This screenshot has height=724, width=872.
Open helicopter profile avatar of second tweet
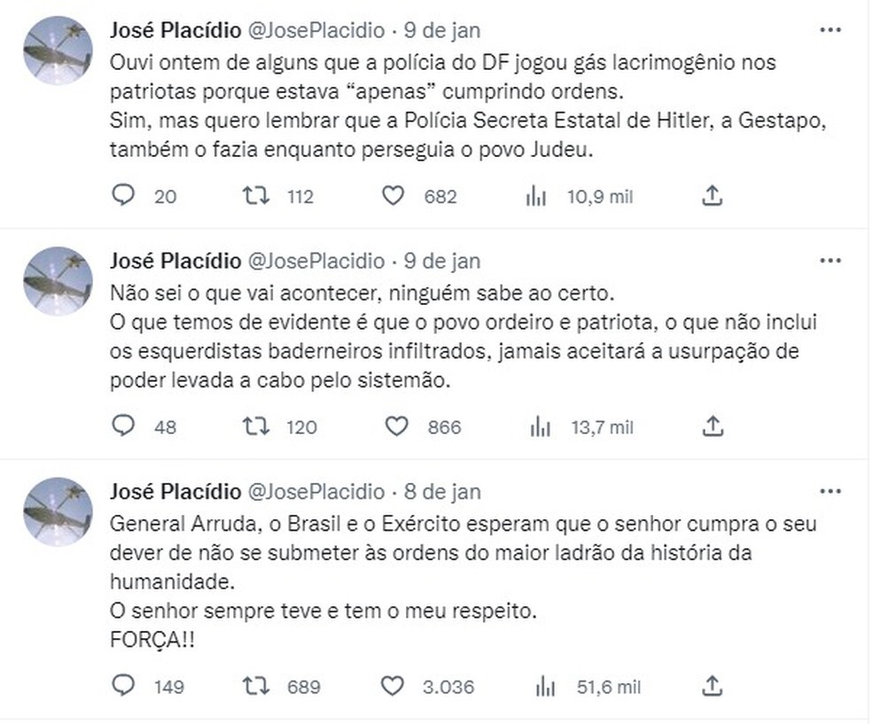(x=58, y=282)
